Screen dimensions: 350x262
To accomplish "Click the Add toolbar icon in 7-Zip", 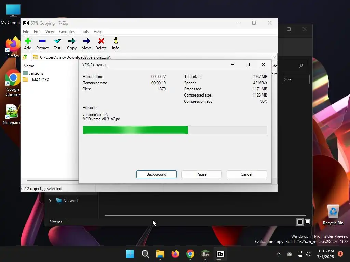I will [x=28, y=44].
